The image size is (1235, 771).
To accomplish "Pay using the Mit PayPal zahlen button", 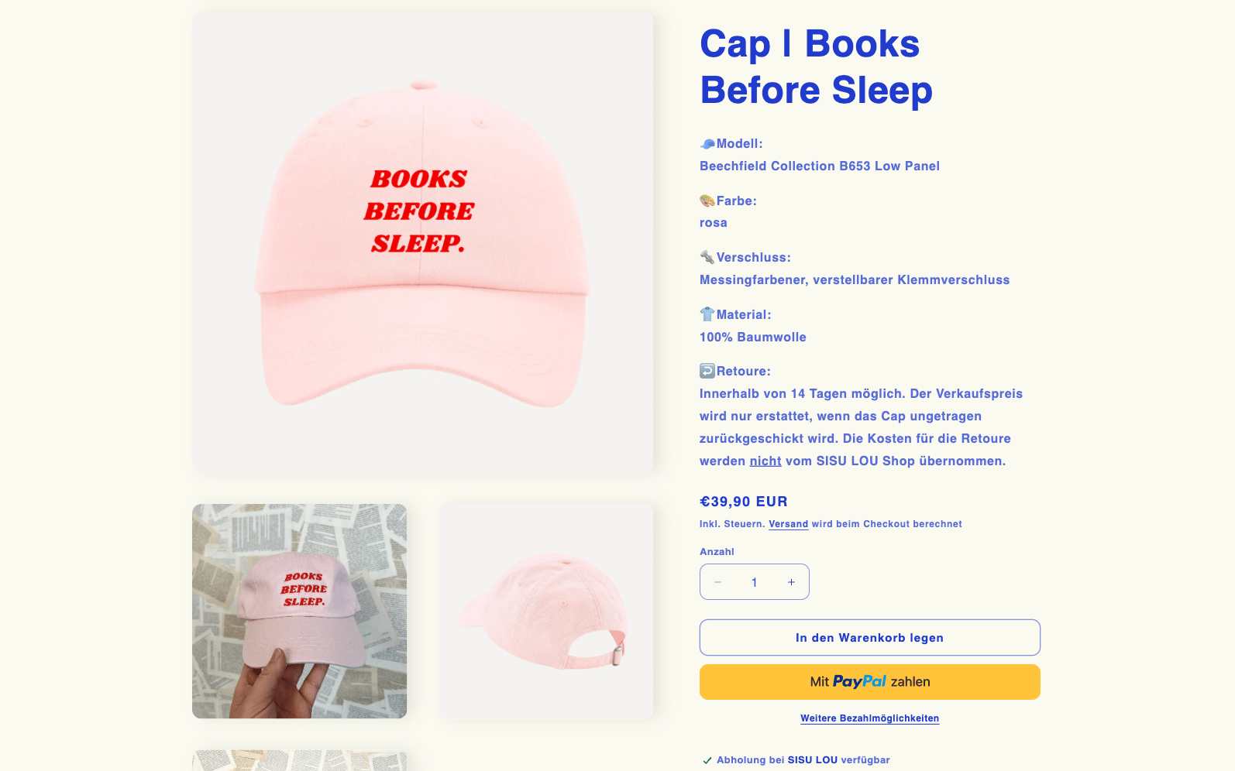I will point(869,682).
